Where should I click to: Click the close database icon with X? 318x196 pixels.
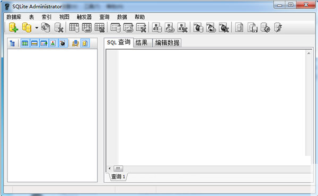[x=59, y=27]
